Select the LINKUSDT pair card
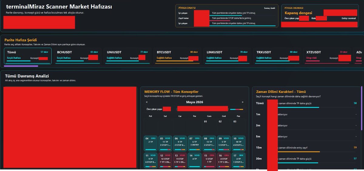 pos(227,56)
